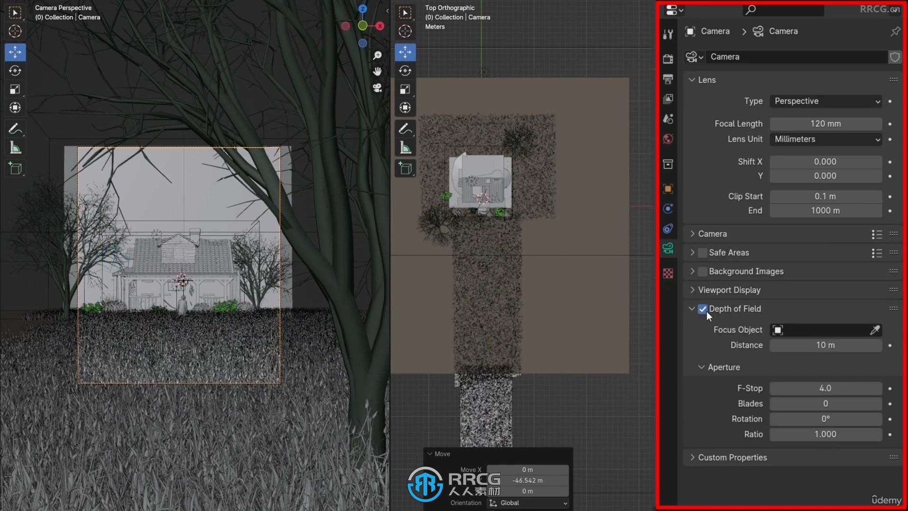
Task: Select the Cursor tool in Top Orthographic viewport
Action: point(405,31)
